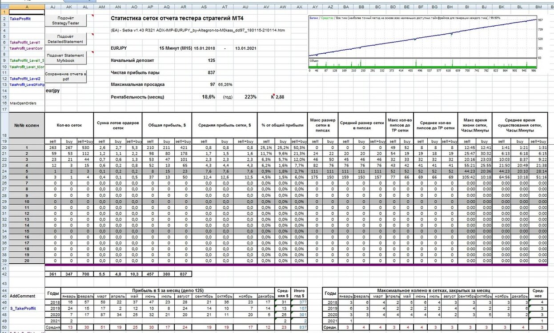The height and width of the screenshot is (333, 554).
Task: Select the S_TakeProffit cell
Action: [27, 308]
